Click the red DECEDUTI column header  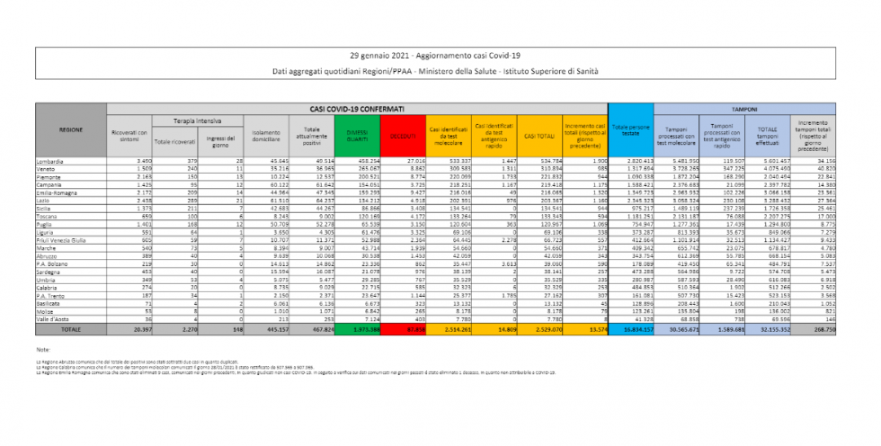(405, 135)
